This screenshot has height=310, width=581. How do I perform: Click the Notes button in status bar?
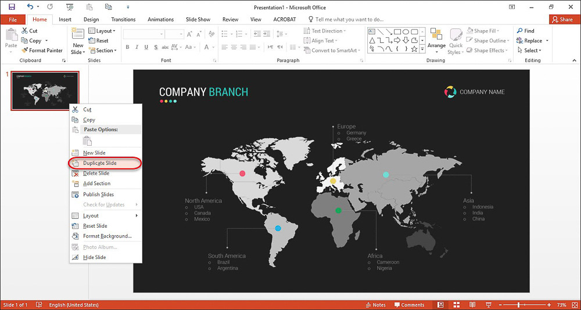pos(376,305)
